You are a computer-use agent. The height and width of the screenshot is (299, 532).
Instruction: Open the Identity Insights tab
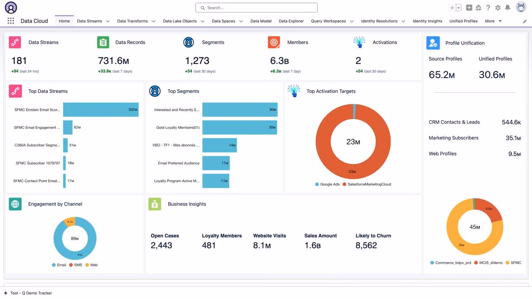[x=427, y=21]
